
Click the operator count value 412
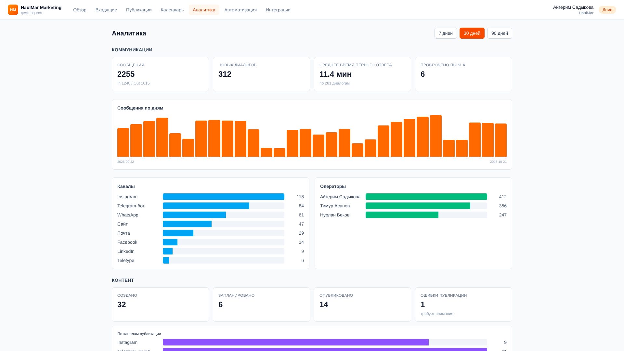(x=503, y=197)
